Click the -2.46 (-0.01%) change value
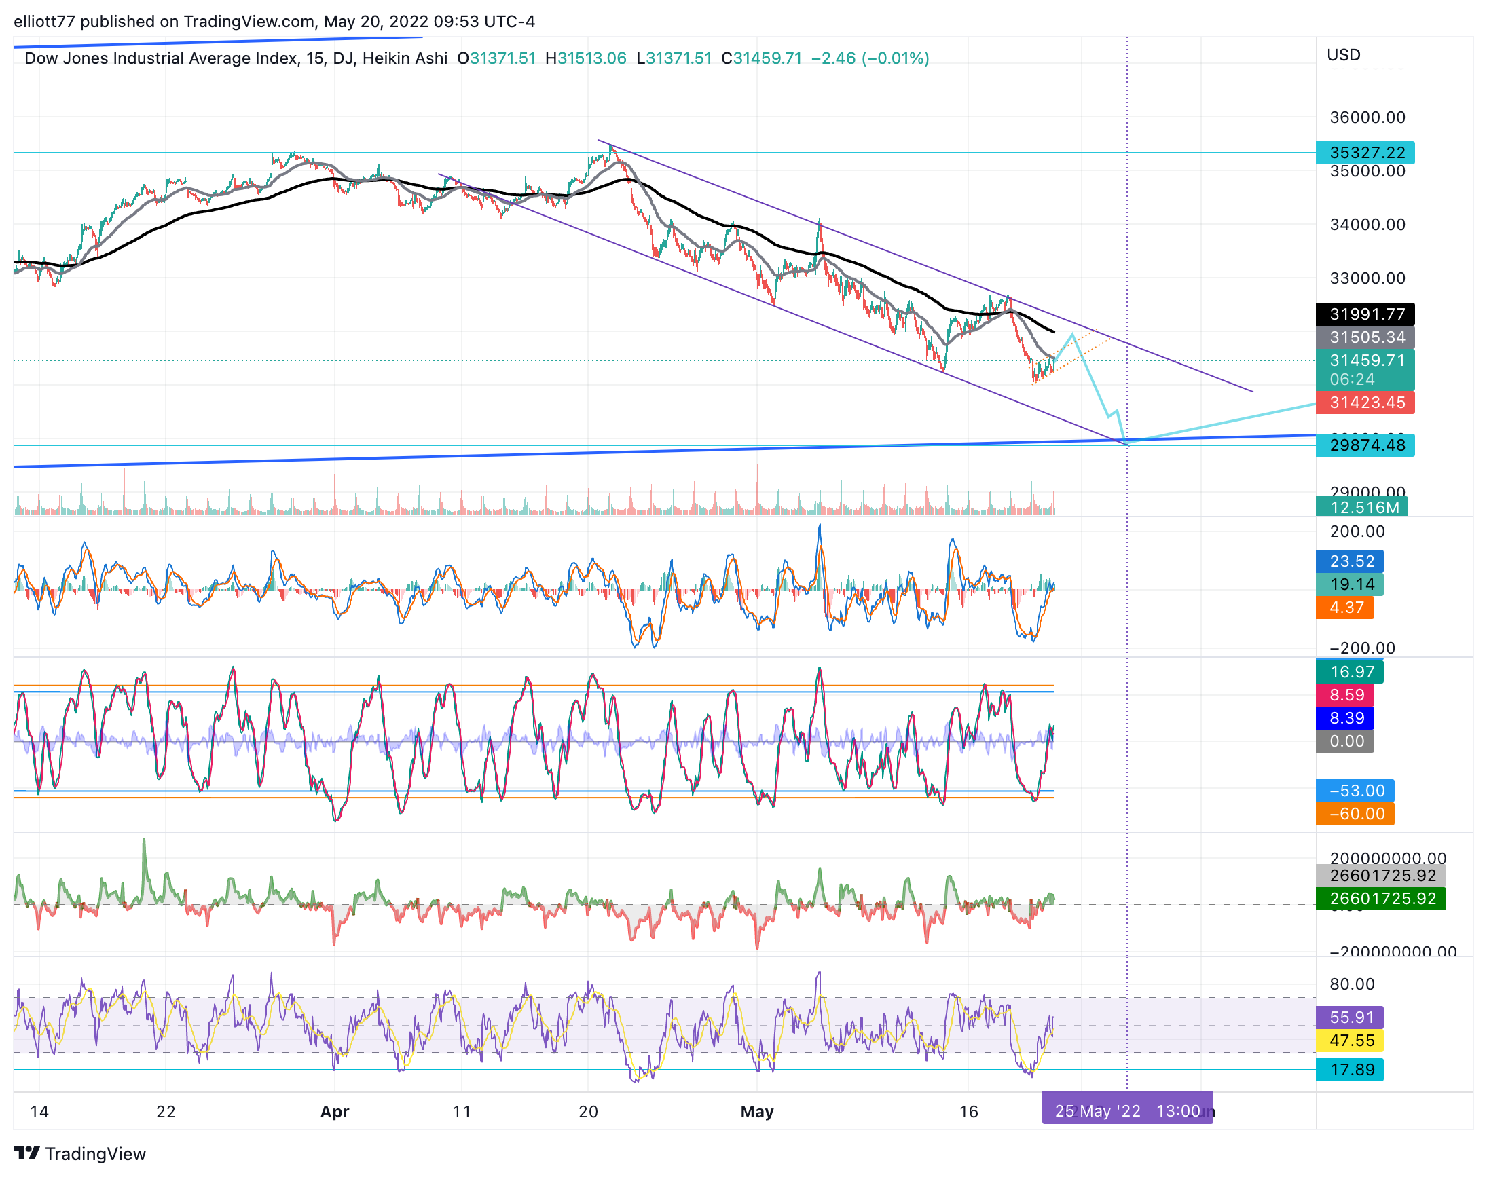 point(870,58)
